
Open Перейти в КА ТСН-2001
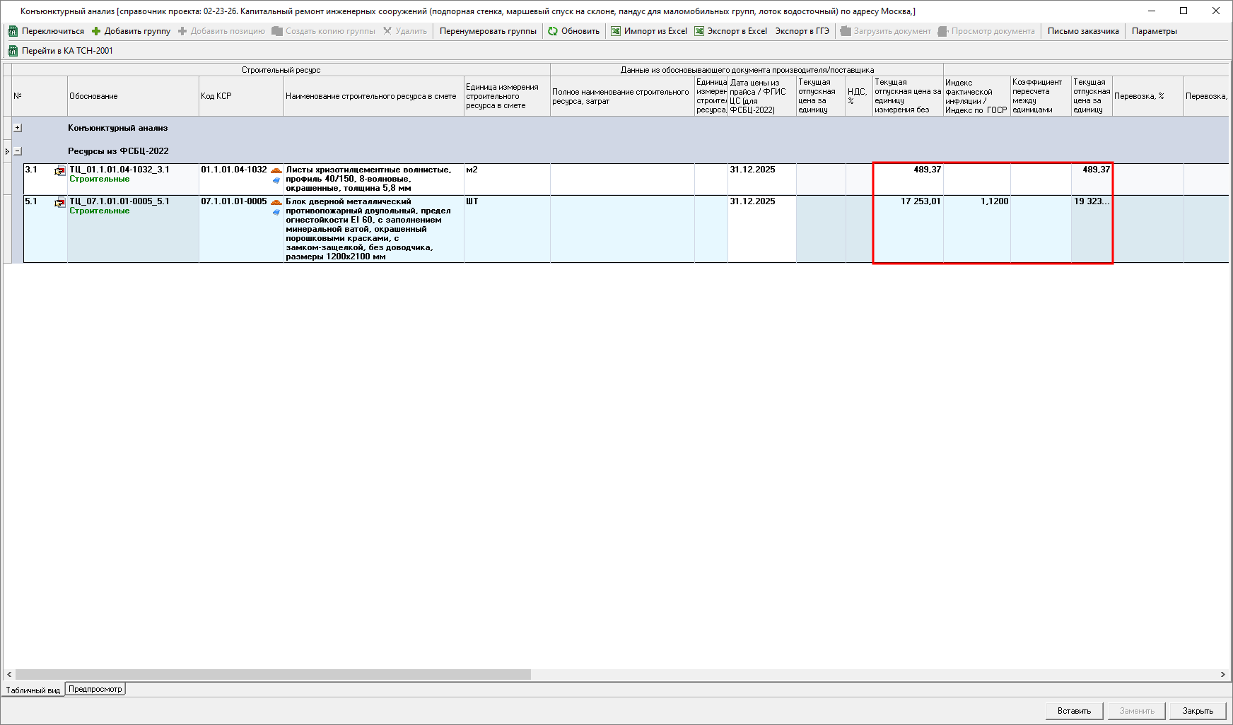60,51
